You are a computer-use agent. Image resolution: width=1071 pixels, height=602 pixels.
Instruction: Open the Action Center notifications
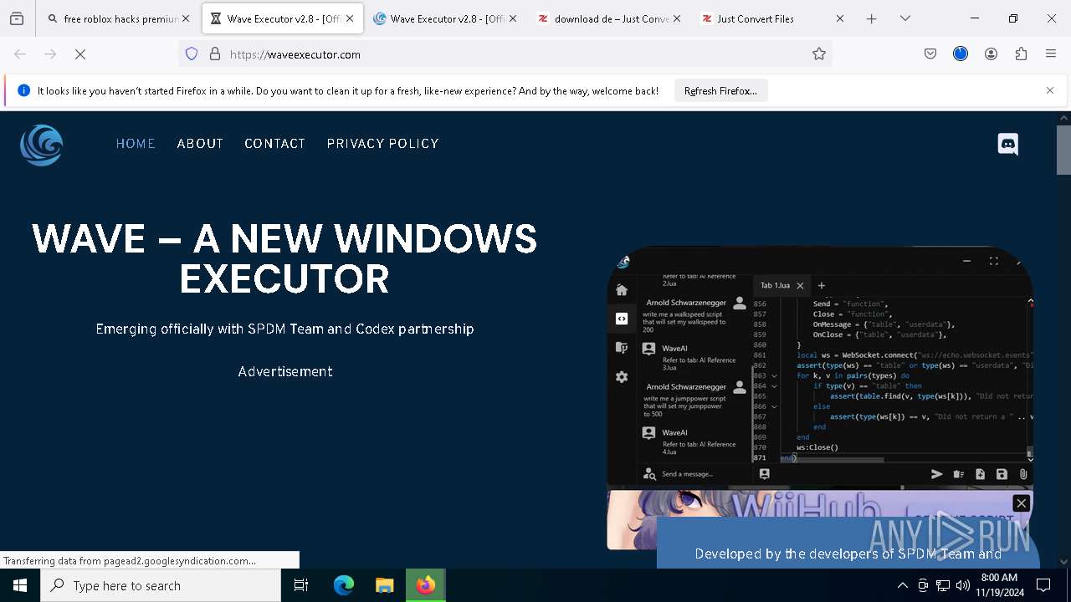[x=1043, y=585]
